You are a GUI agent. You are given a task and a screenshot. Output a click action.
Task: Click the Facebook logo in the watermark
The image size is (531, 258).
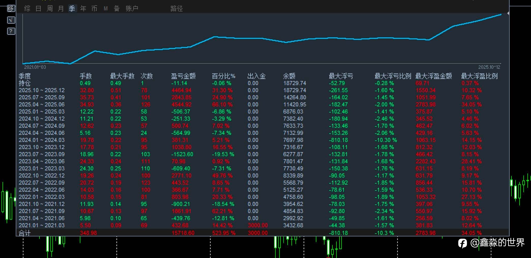pos(462,243)
